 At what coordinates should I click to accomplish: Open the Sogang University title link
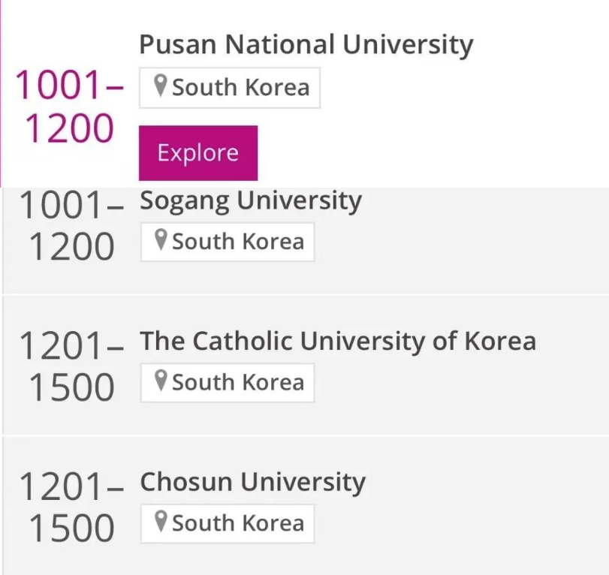tap(251, 200)
